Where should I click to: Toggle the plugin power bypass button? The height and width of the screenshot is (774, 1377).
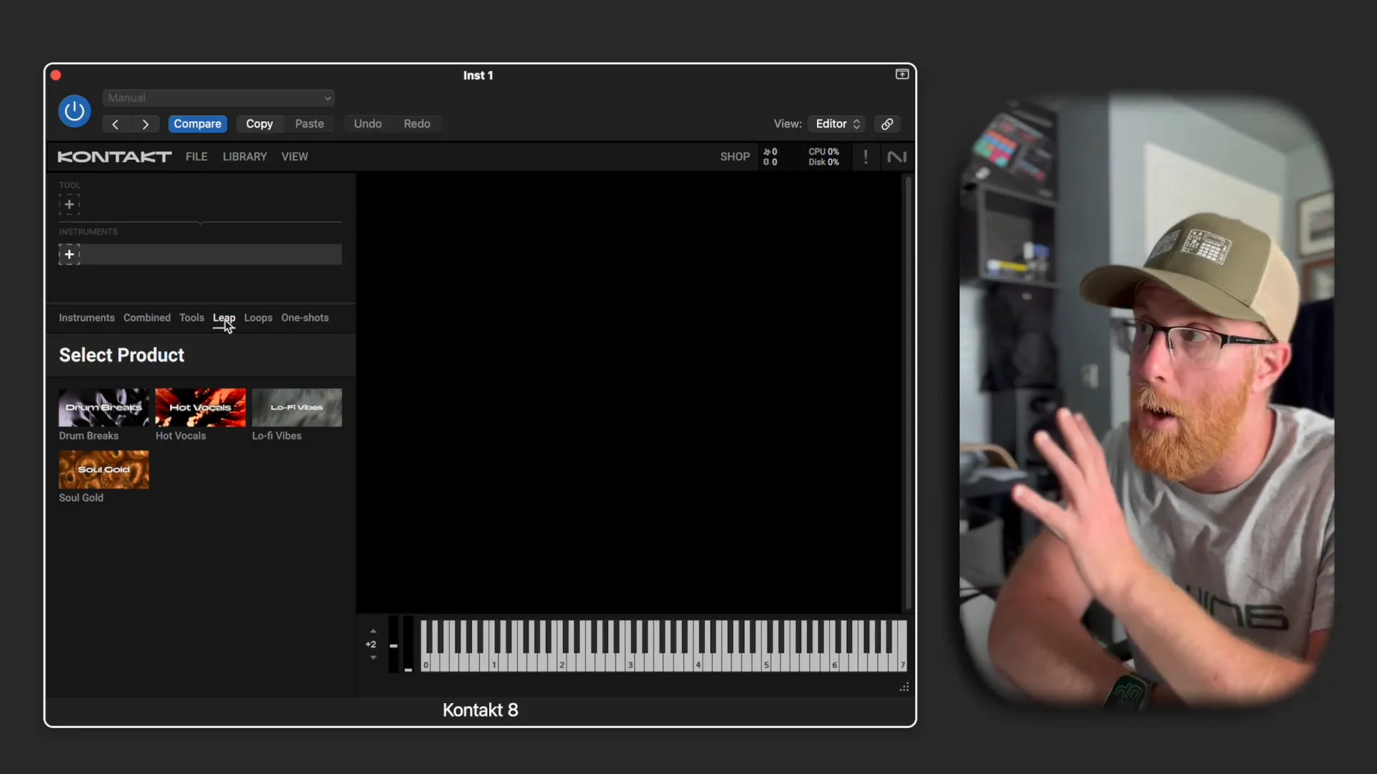tap(75, 111)
